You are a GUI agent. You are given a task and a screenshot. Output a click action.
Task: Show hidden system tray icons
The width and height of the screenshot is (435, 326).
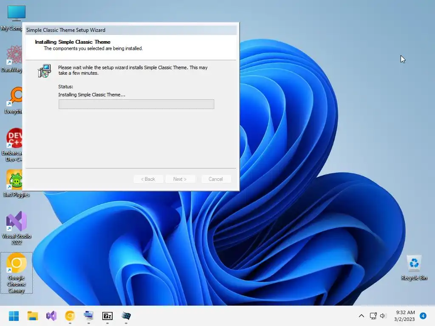point(362,316)
